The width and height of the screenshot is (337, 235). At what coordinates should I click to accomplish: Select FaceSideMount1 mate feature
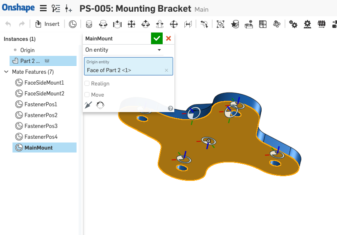click(44, 82)
